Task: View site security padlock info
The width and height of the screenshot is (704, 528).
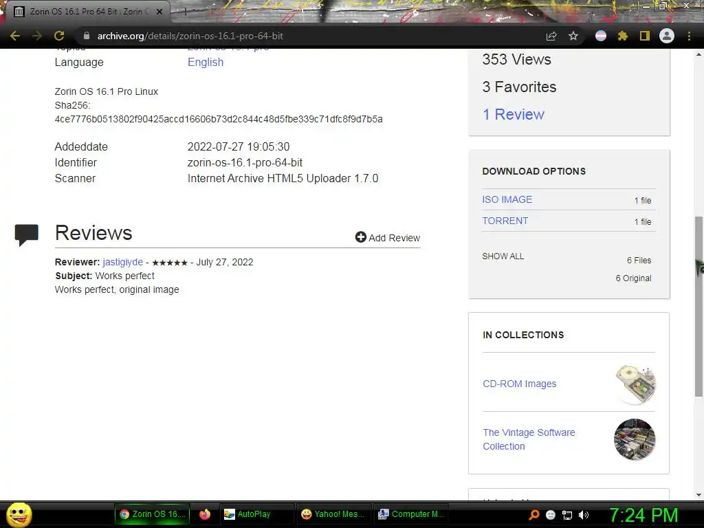Action: 87,36
